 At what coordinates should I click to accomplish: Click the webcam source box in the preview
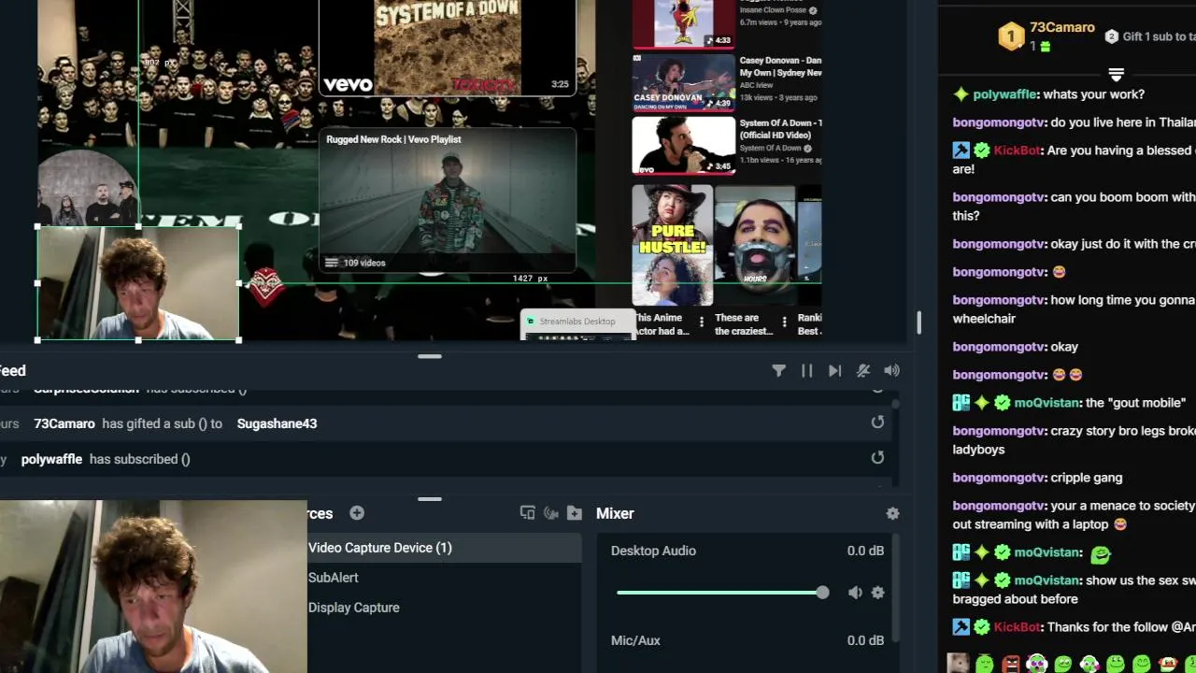click(138, 283)
